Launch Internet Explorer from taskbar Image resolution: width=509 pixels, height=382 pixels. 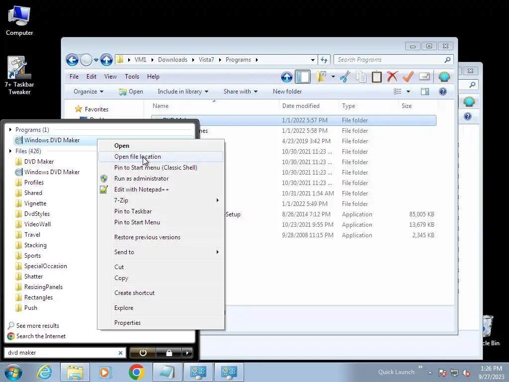[x=44, y=372]
